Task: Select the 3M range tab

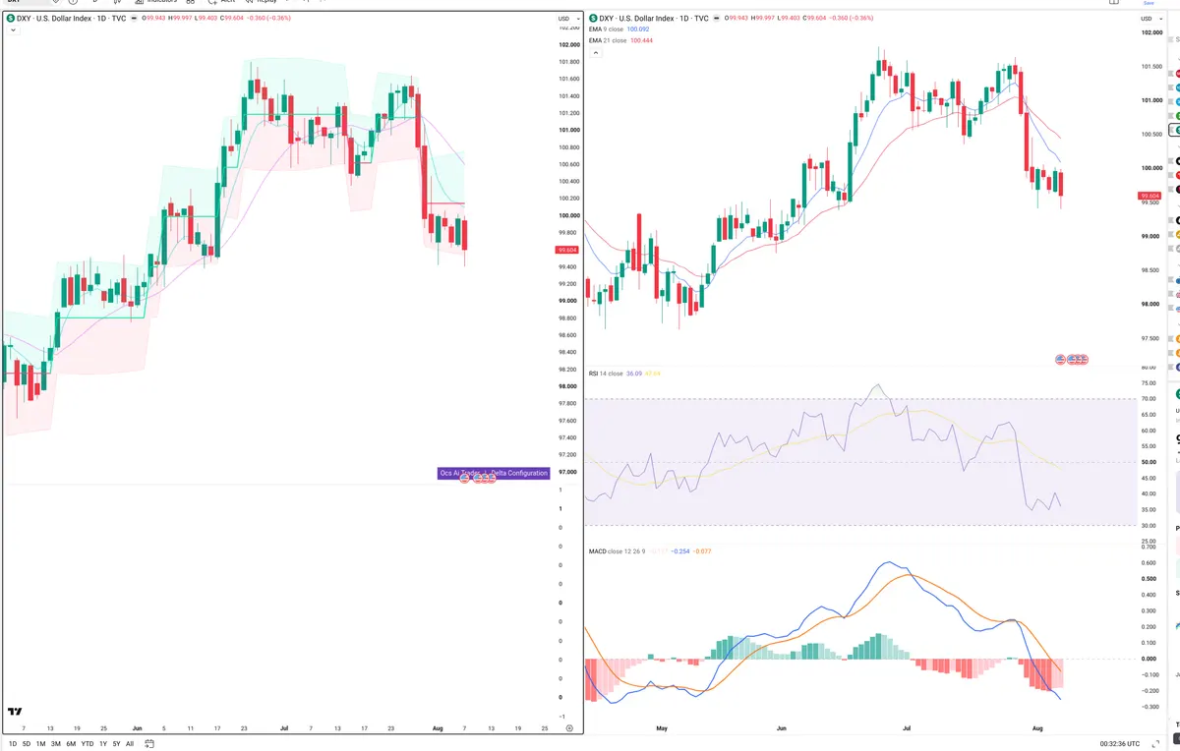Action: click(56, 744)
